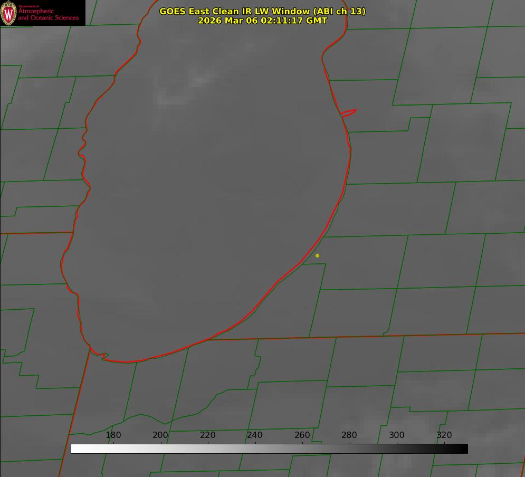Click the UW crest logo icon
Image resolution: width=525 pixels, height=477 pixels.
coord(8,13)
